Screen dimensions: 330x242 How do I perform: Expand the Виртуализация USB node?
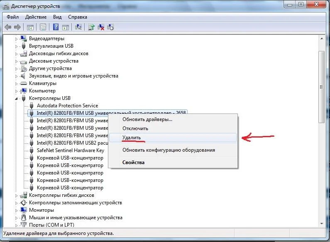click(16, 46)
